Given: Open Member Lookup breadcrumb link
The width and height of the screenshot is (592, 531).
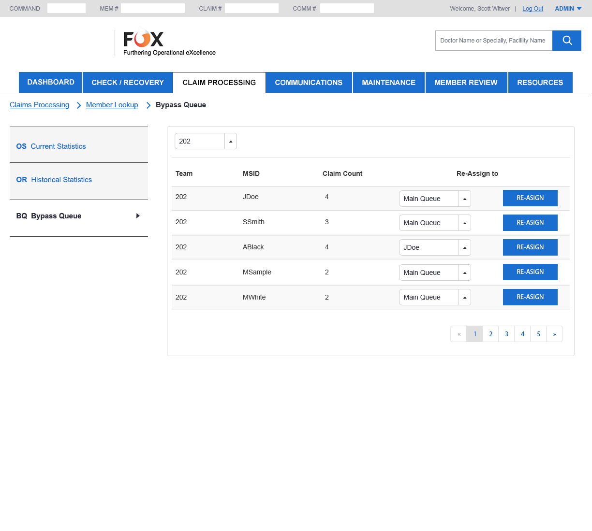Looking at the screenshot, I should [x=112, y=105].
